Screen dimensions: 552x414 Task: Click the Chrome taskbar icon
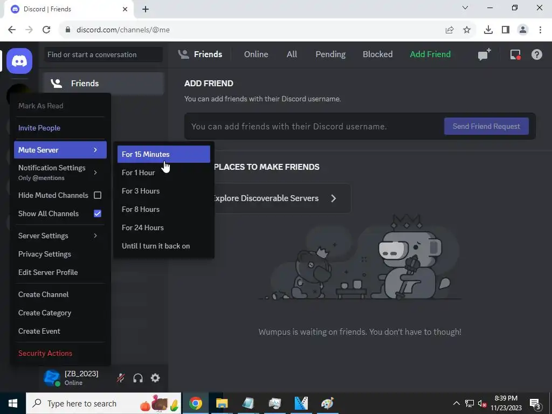195,403
